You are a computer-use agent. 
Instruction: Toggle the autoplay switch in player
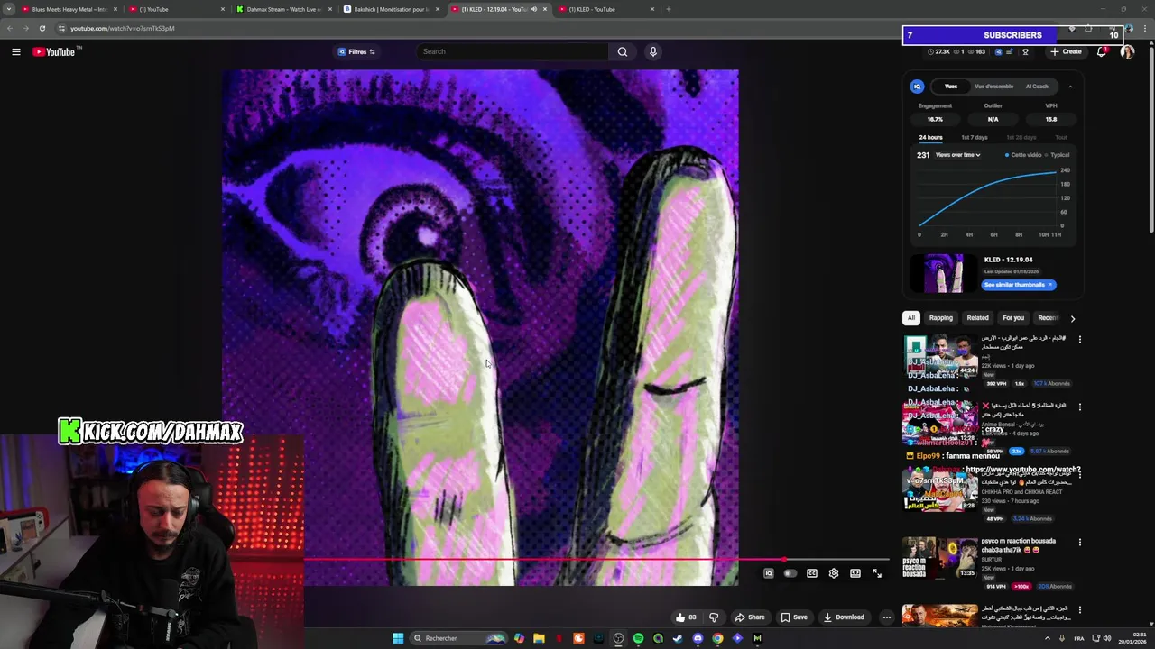tap(790, 573)
